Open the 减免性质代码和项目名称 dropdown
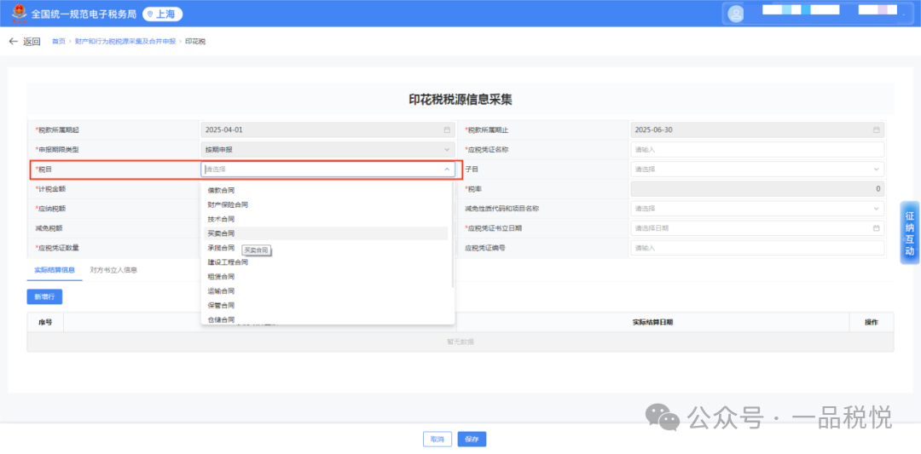921x454 pixels. click(876, 209)
